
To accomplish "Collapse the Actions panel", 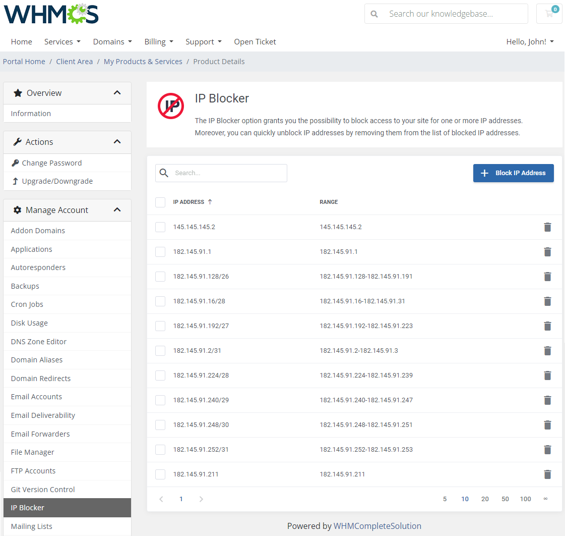I will pos(117,141).
